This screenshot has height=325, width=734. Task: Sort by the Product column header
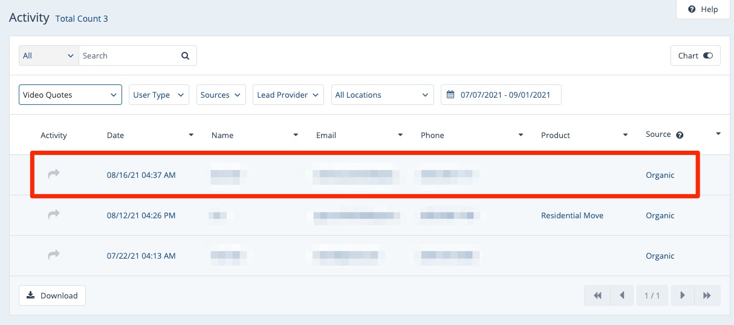click(x=555, y=135)
